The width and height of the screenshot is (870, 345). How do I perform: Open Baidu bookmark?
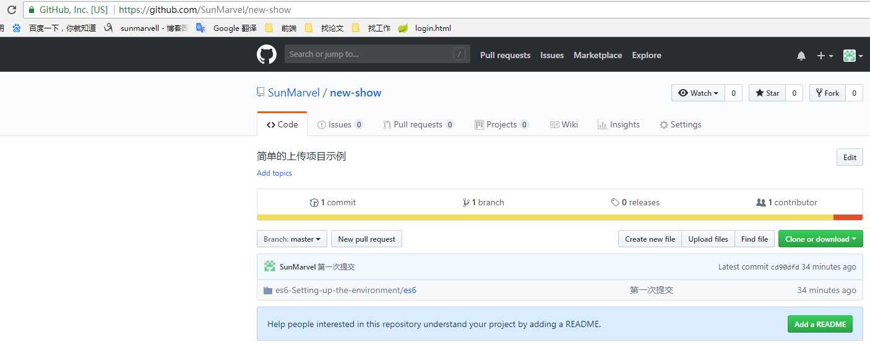click(55, 28)
